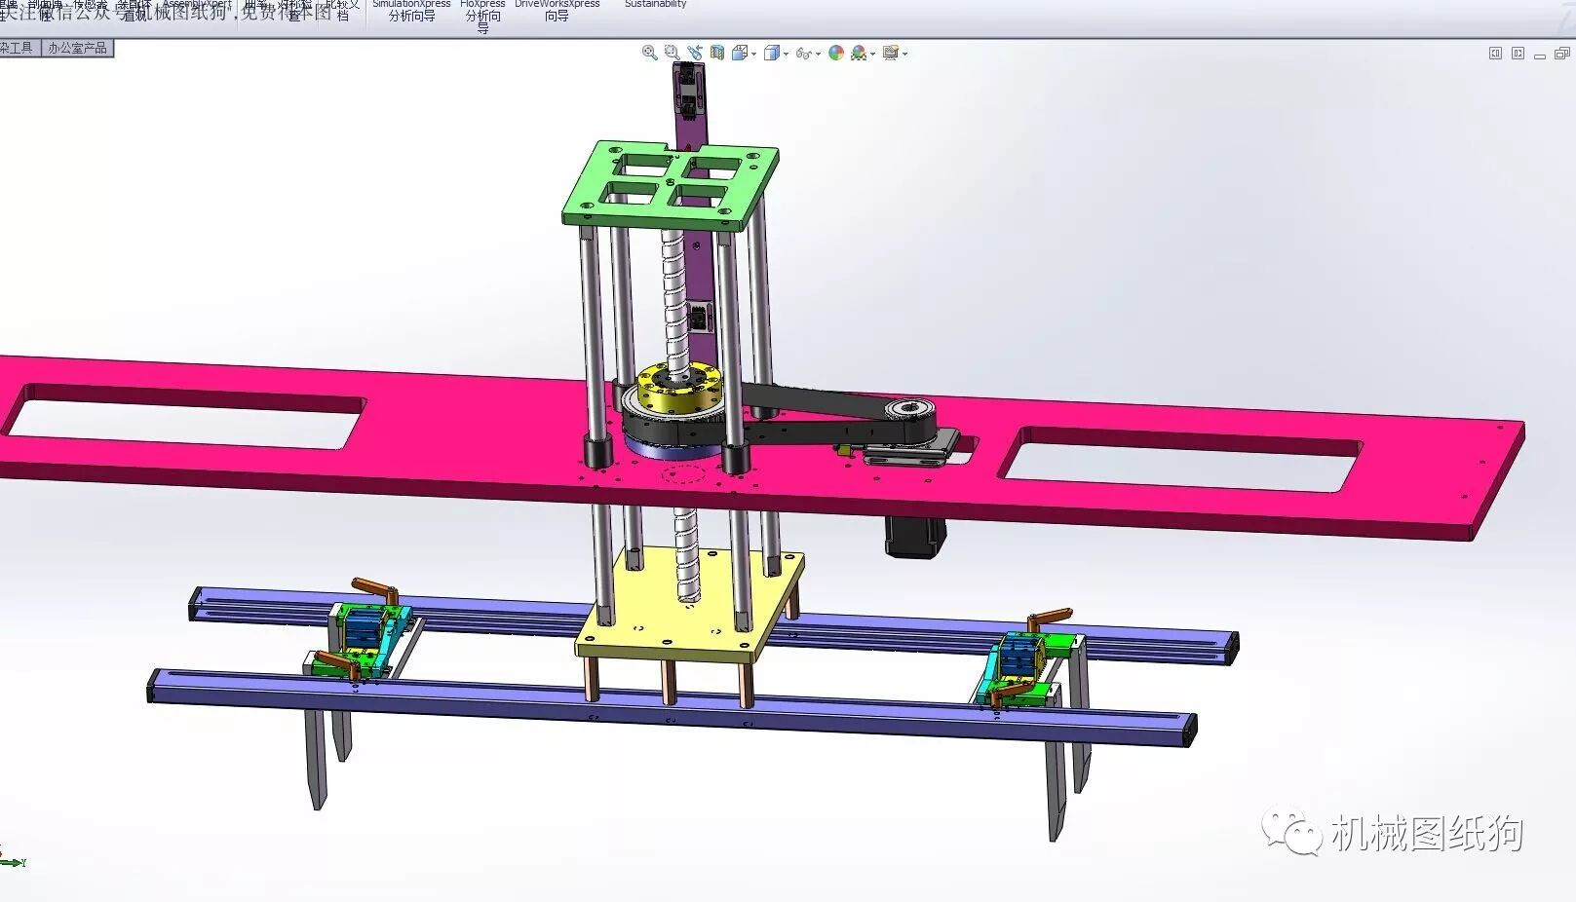Open the View Orientation dropdown arrow

point(753,55)
